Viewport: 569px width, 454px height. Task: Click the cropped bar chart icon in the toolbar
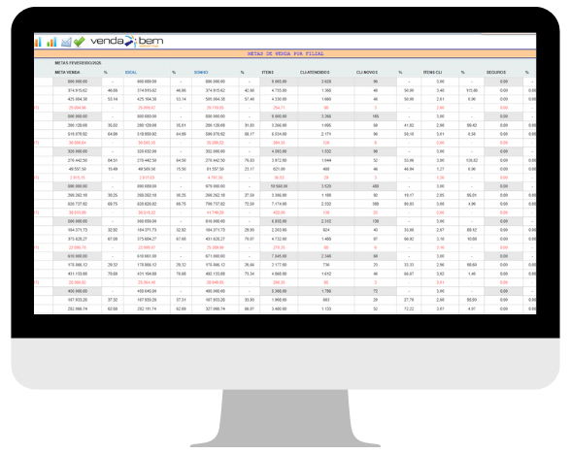(38, 42)
